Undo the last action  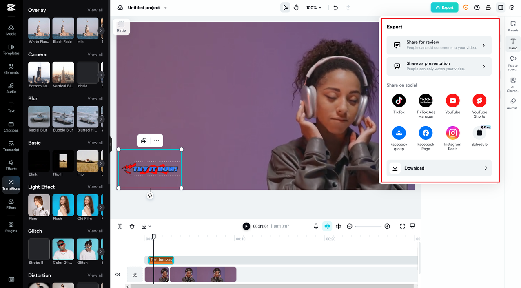[335, 7]
